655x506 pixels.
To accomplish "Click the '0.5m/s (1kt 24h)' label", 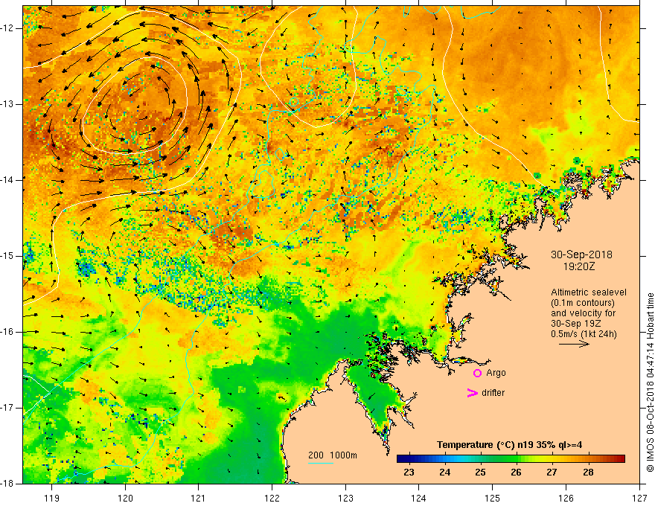I will (x=584, y=334).
